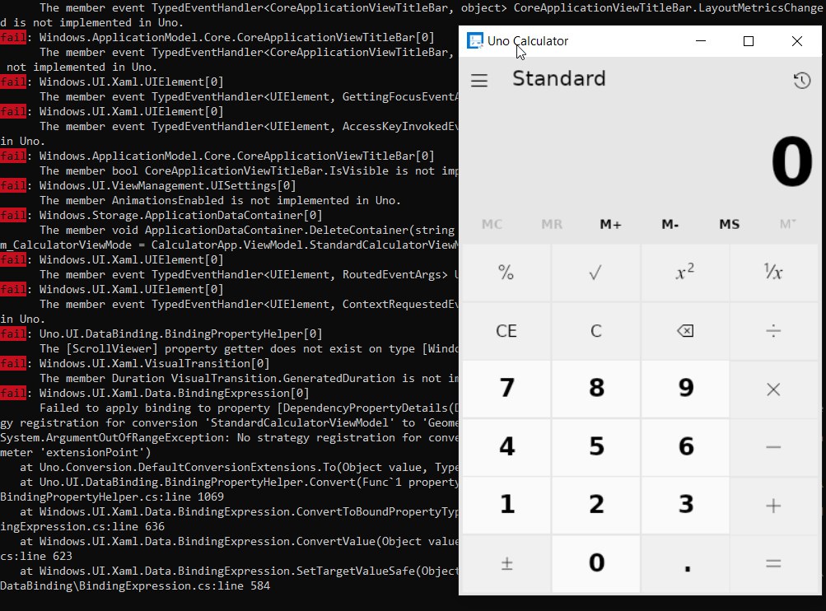Click the Uno Calculator window title text
The height and width of the screenshot is (611, 826).
[x=528, y=41]
